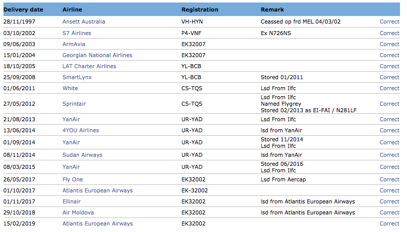Image resolution: width=407 pixels, height=232 pixels.
Task: Click Correct for the Sudan Airways row
Action: [x=389, y=155]
